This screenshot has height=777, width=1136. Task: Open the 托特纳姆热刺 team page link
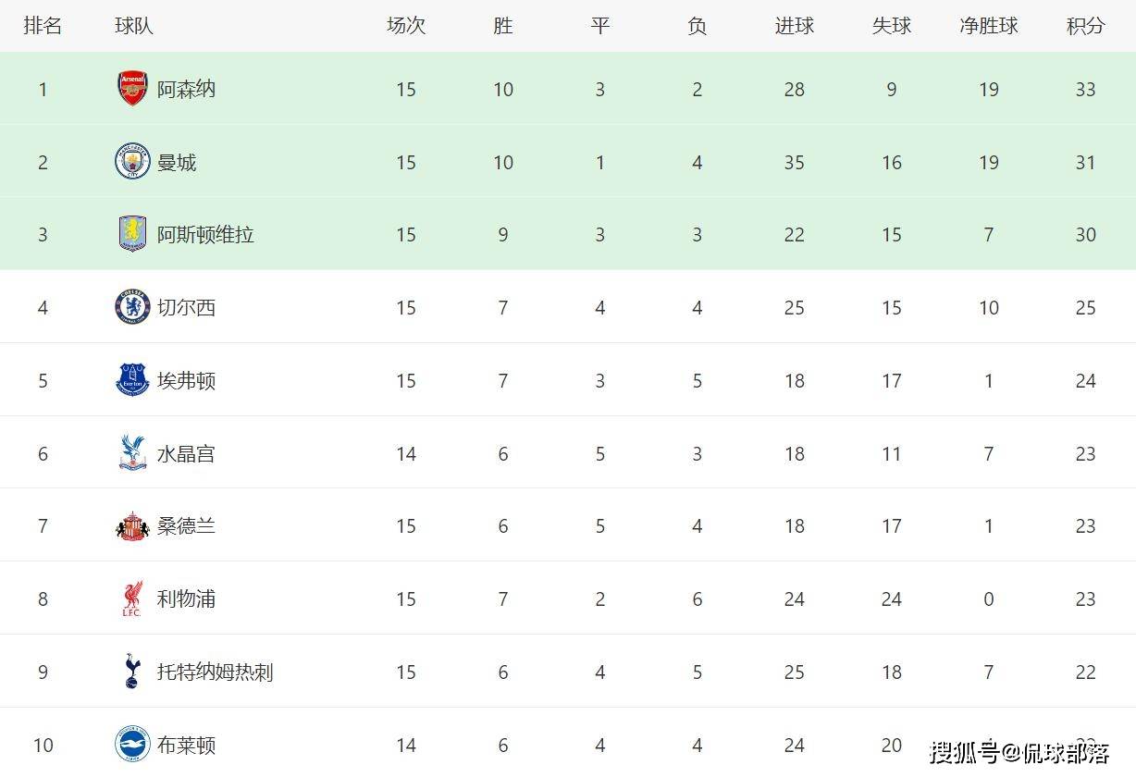pos(215,672)
